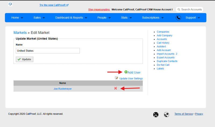Expand the Home menu arrow
This screenshot has height=127, width=215.
[22, 18]
